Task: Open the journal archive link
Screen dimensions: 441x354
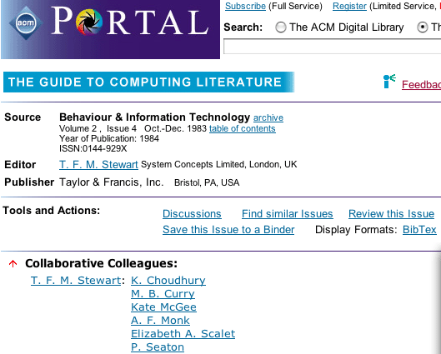Action: [268, 117]
